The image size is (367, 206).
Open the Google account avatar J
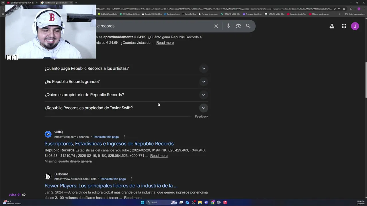[355, 26]
